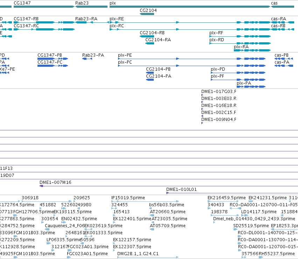Screen dimensions: 298x259
Task: Select the DME1-009N04.F marker
Action: tap(202, 123)
